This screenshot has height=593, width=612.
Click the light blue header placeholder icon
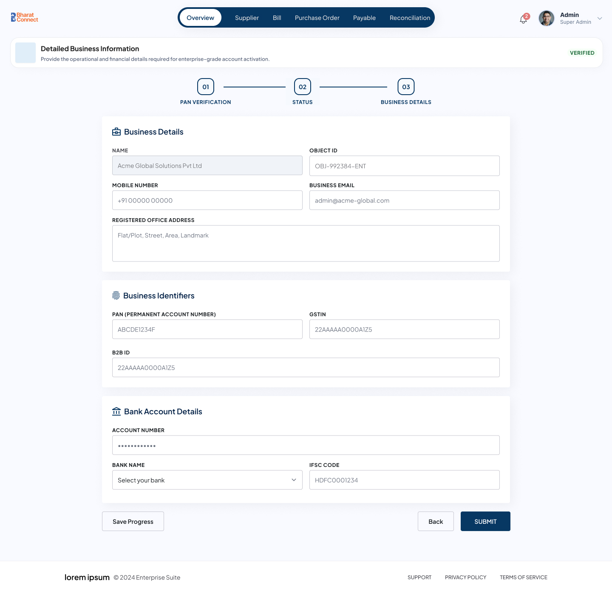[x=25, y=53]
